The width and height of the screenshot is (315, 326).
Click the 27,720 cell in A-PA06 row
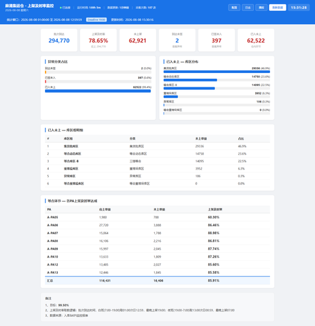point(103,225)
